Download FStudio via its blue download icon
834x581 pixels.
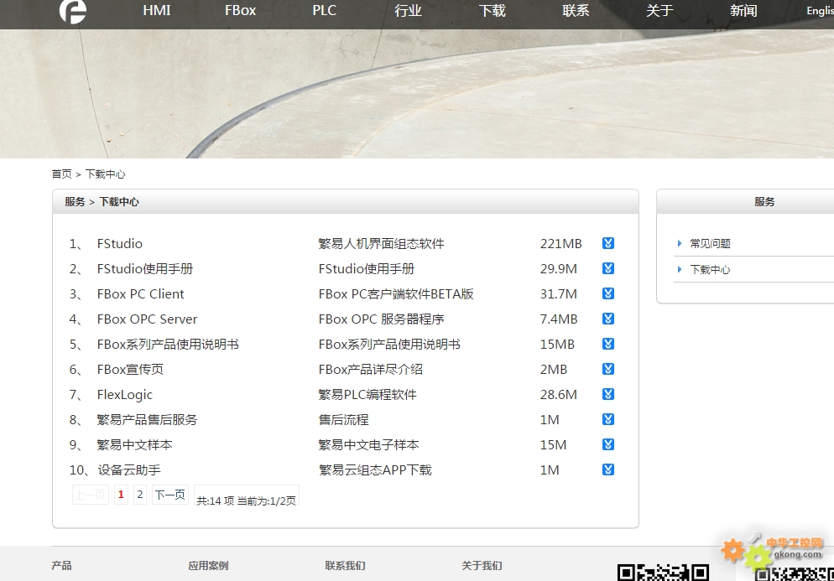point(608,243)
